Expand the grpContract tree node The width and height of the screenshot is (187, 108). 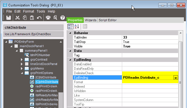click(22, 59)
